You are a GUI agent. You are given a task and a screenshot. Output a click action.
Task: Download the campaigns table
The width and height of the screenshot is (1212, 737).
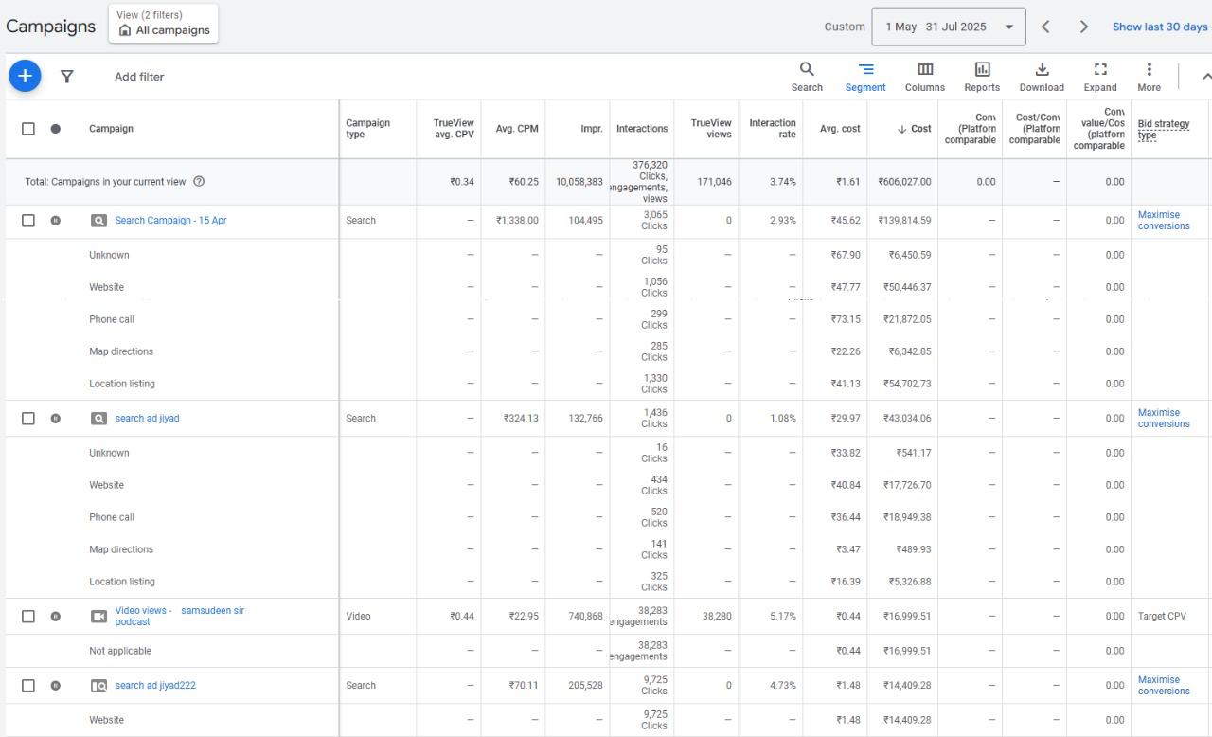[x=1042, y=77]
